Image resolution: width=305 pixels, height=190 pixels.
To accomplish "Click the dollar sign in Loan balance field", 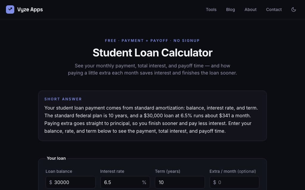I will tap(51, 182).
